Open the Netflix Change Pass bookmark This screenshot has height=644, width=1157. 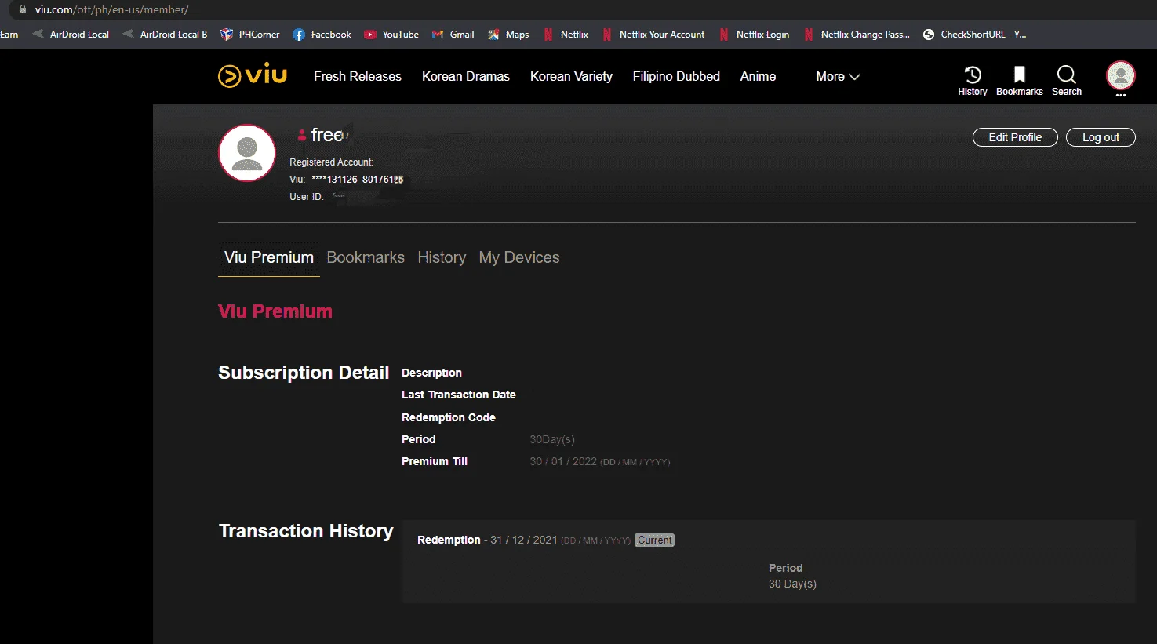(857, 35)
